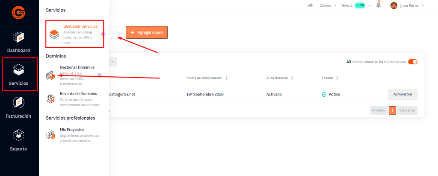Open the Dashboard sidebar icon

click(19, 38)
